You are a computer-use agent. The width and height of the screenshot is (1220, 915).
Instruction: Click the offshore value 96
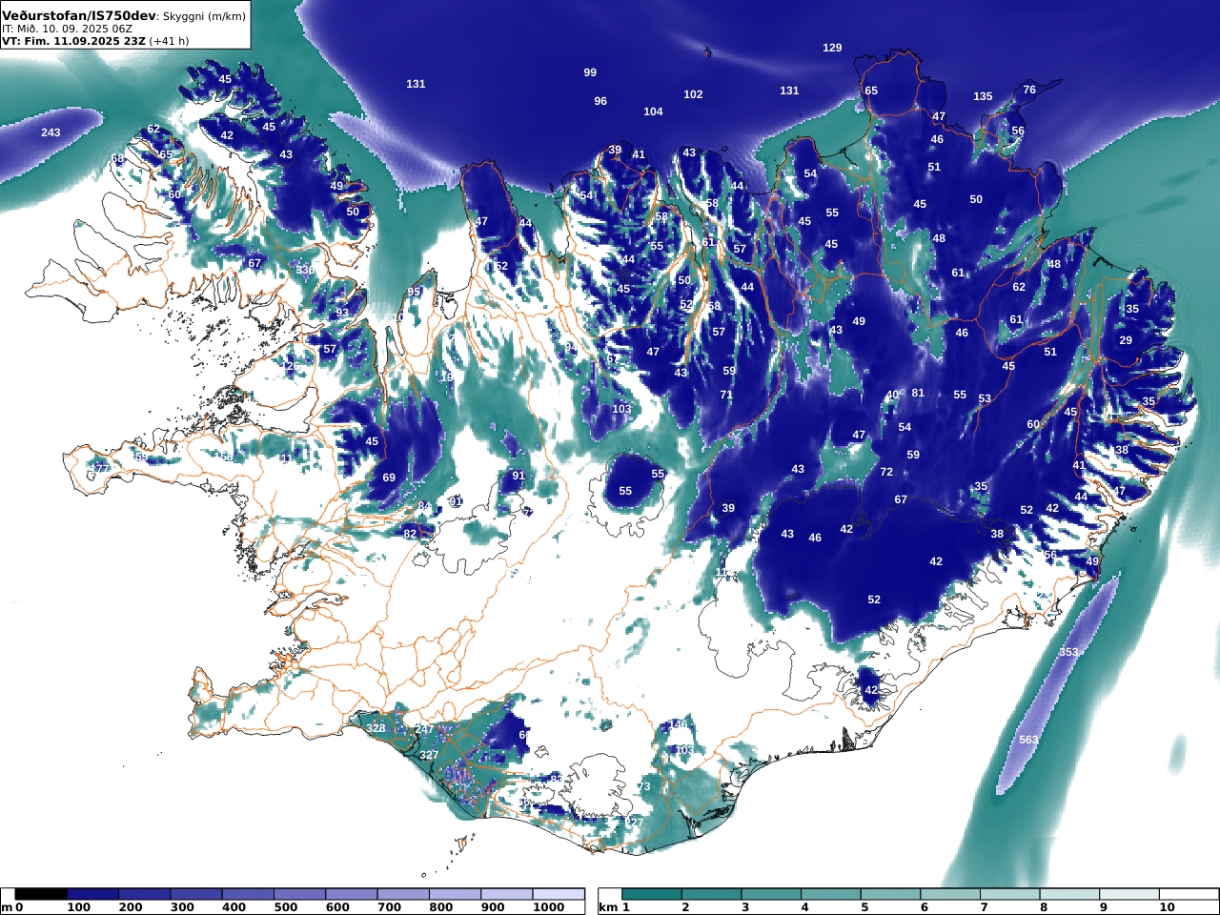click(x=600, y=101)
